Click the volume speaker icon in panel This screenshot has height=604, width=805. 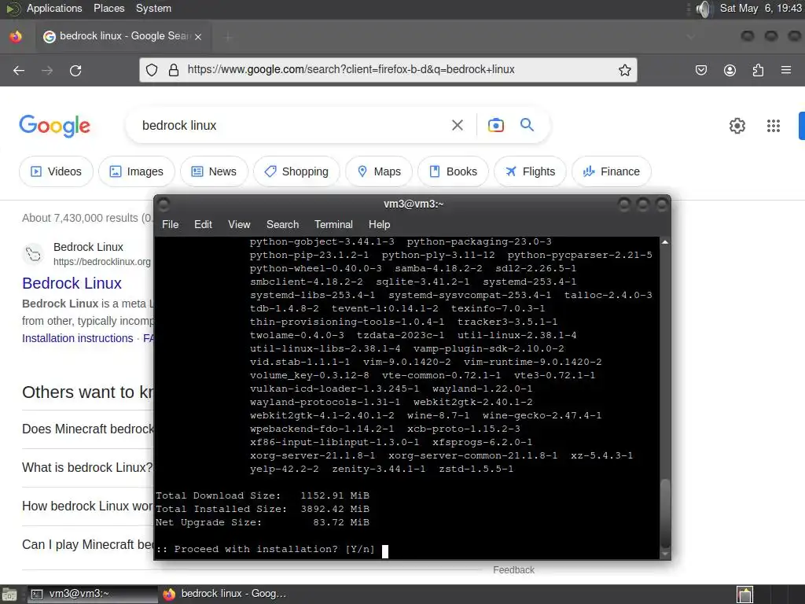click(704, 9)
